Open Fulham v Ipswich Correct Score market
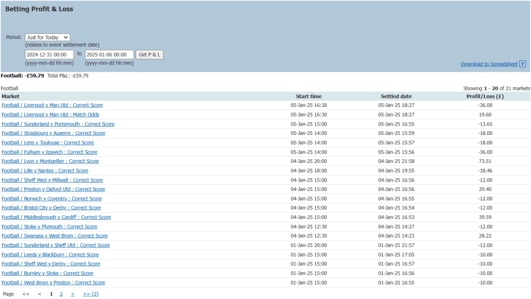 coord(49,152)
